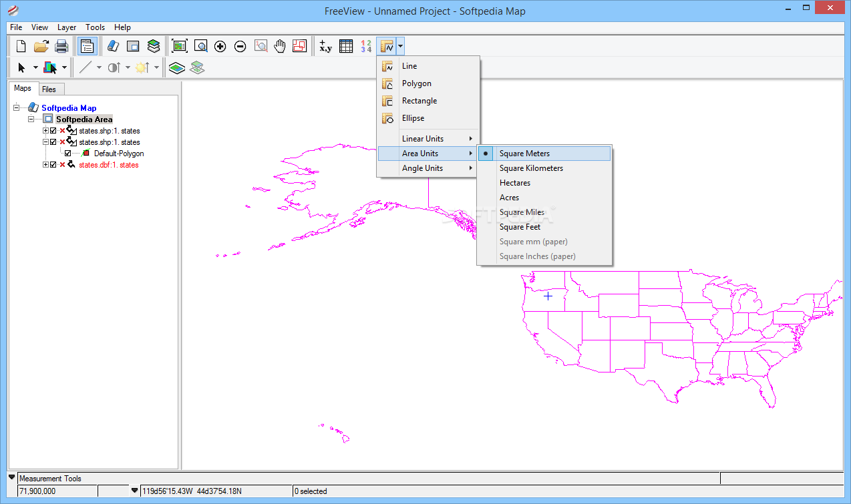Expand the states.dbf layer node
The height and width of the screenshot is (504, 851).
tap(45, 165)
